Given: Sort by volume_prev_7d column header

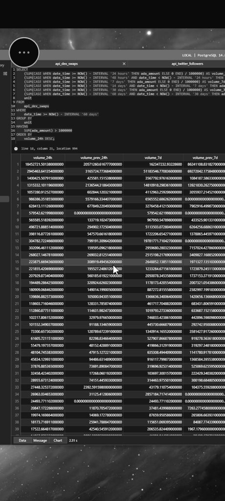Looking at the screenshot, I should [x=204, y=158].
